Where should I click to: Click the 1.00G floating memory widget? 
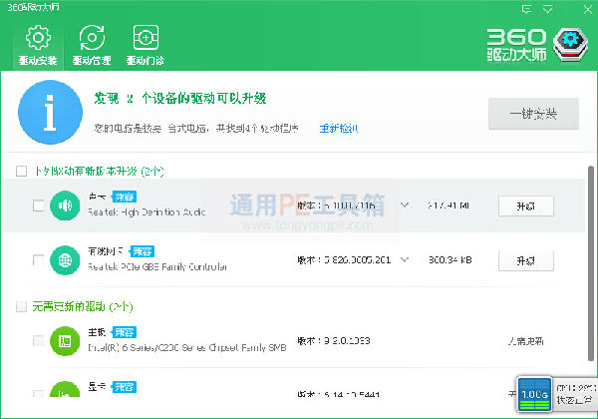click(534, 395)
